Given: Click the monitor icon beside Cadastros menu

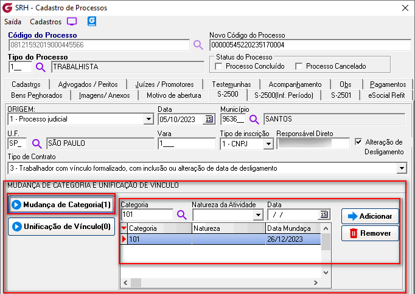Looking at the screenshot, I should point(72,21).
